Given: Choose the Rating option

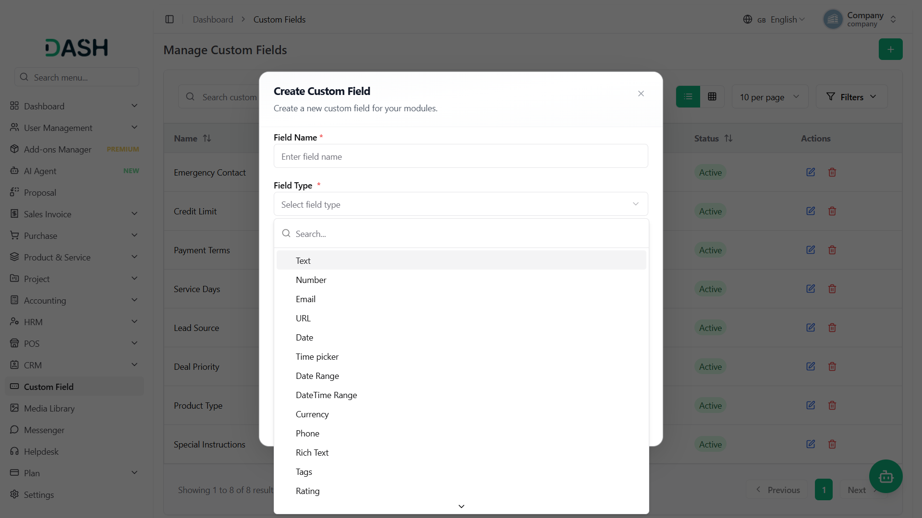Looking at the screenshot, I should tap(461, 491).
